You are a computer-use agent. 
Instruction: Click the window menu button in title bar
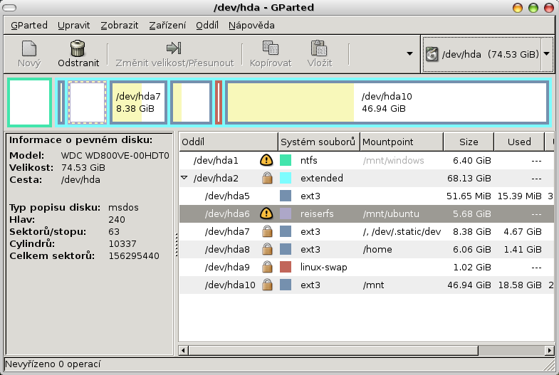(9, 8)
